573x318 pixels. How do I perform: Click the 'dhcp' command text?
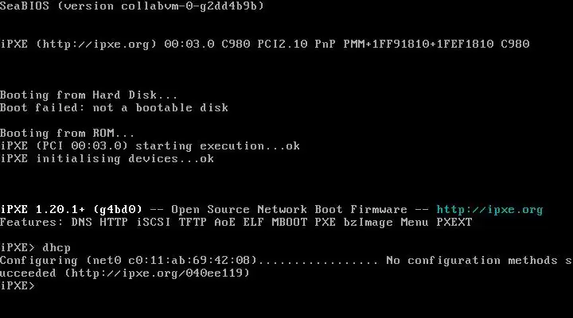57,247
